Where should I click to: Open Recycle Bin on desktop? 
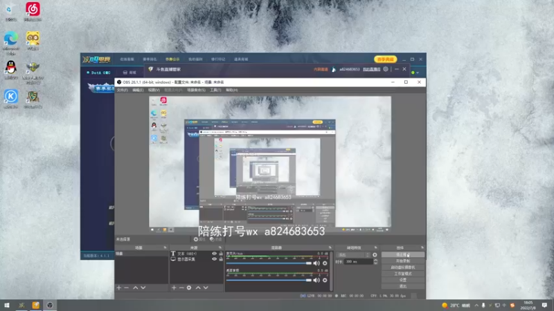tap(11, 11)
